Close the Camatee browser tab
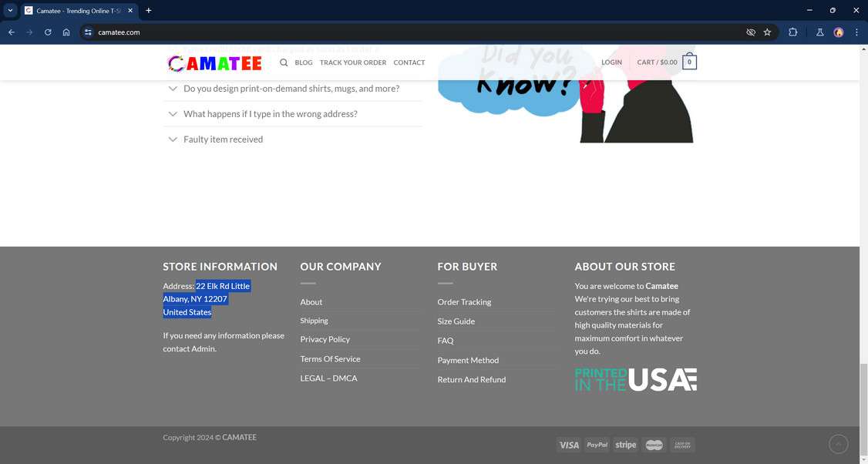868x464 pixels. (x=130, y=11)
